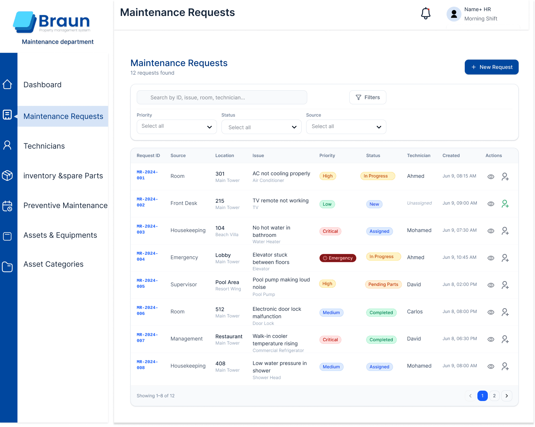Image resolution: width=535 pixels, height=427 pixels.
Task: Assign technician to unassigned MR-2024-002
Action: coord(505,204)
